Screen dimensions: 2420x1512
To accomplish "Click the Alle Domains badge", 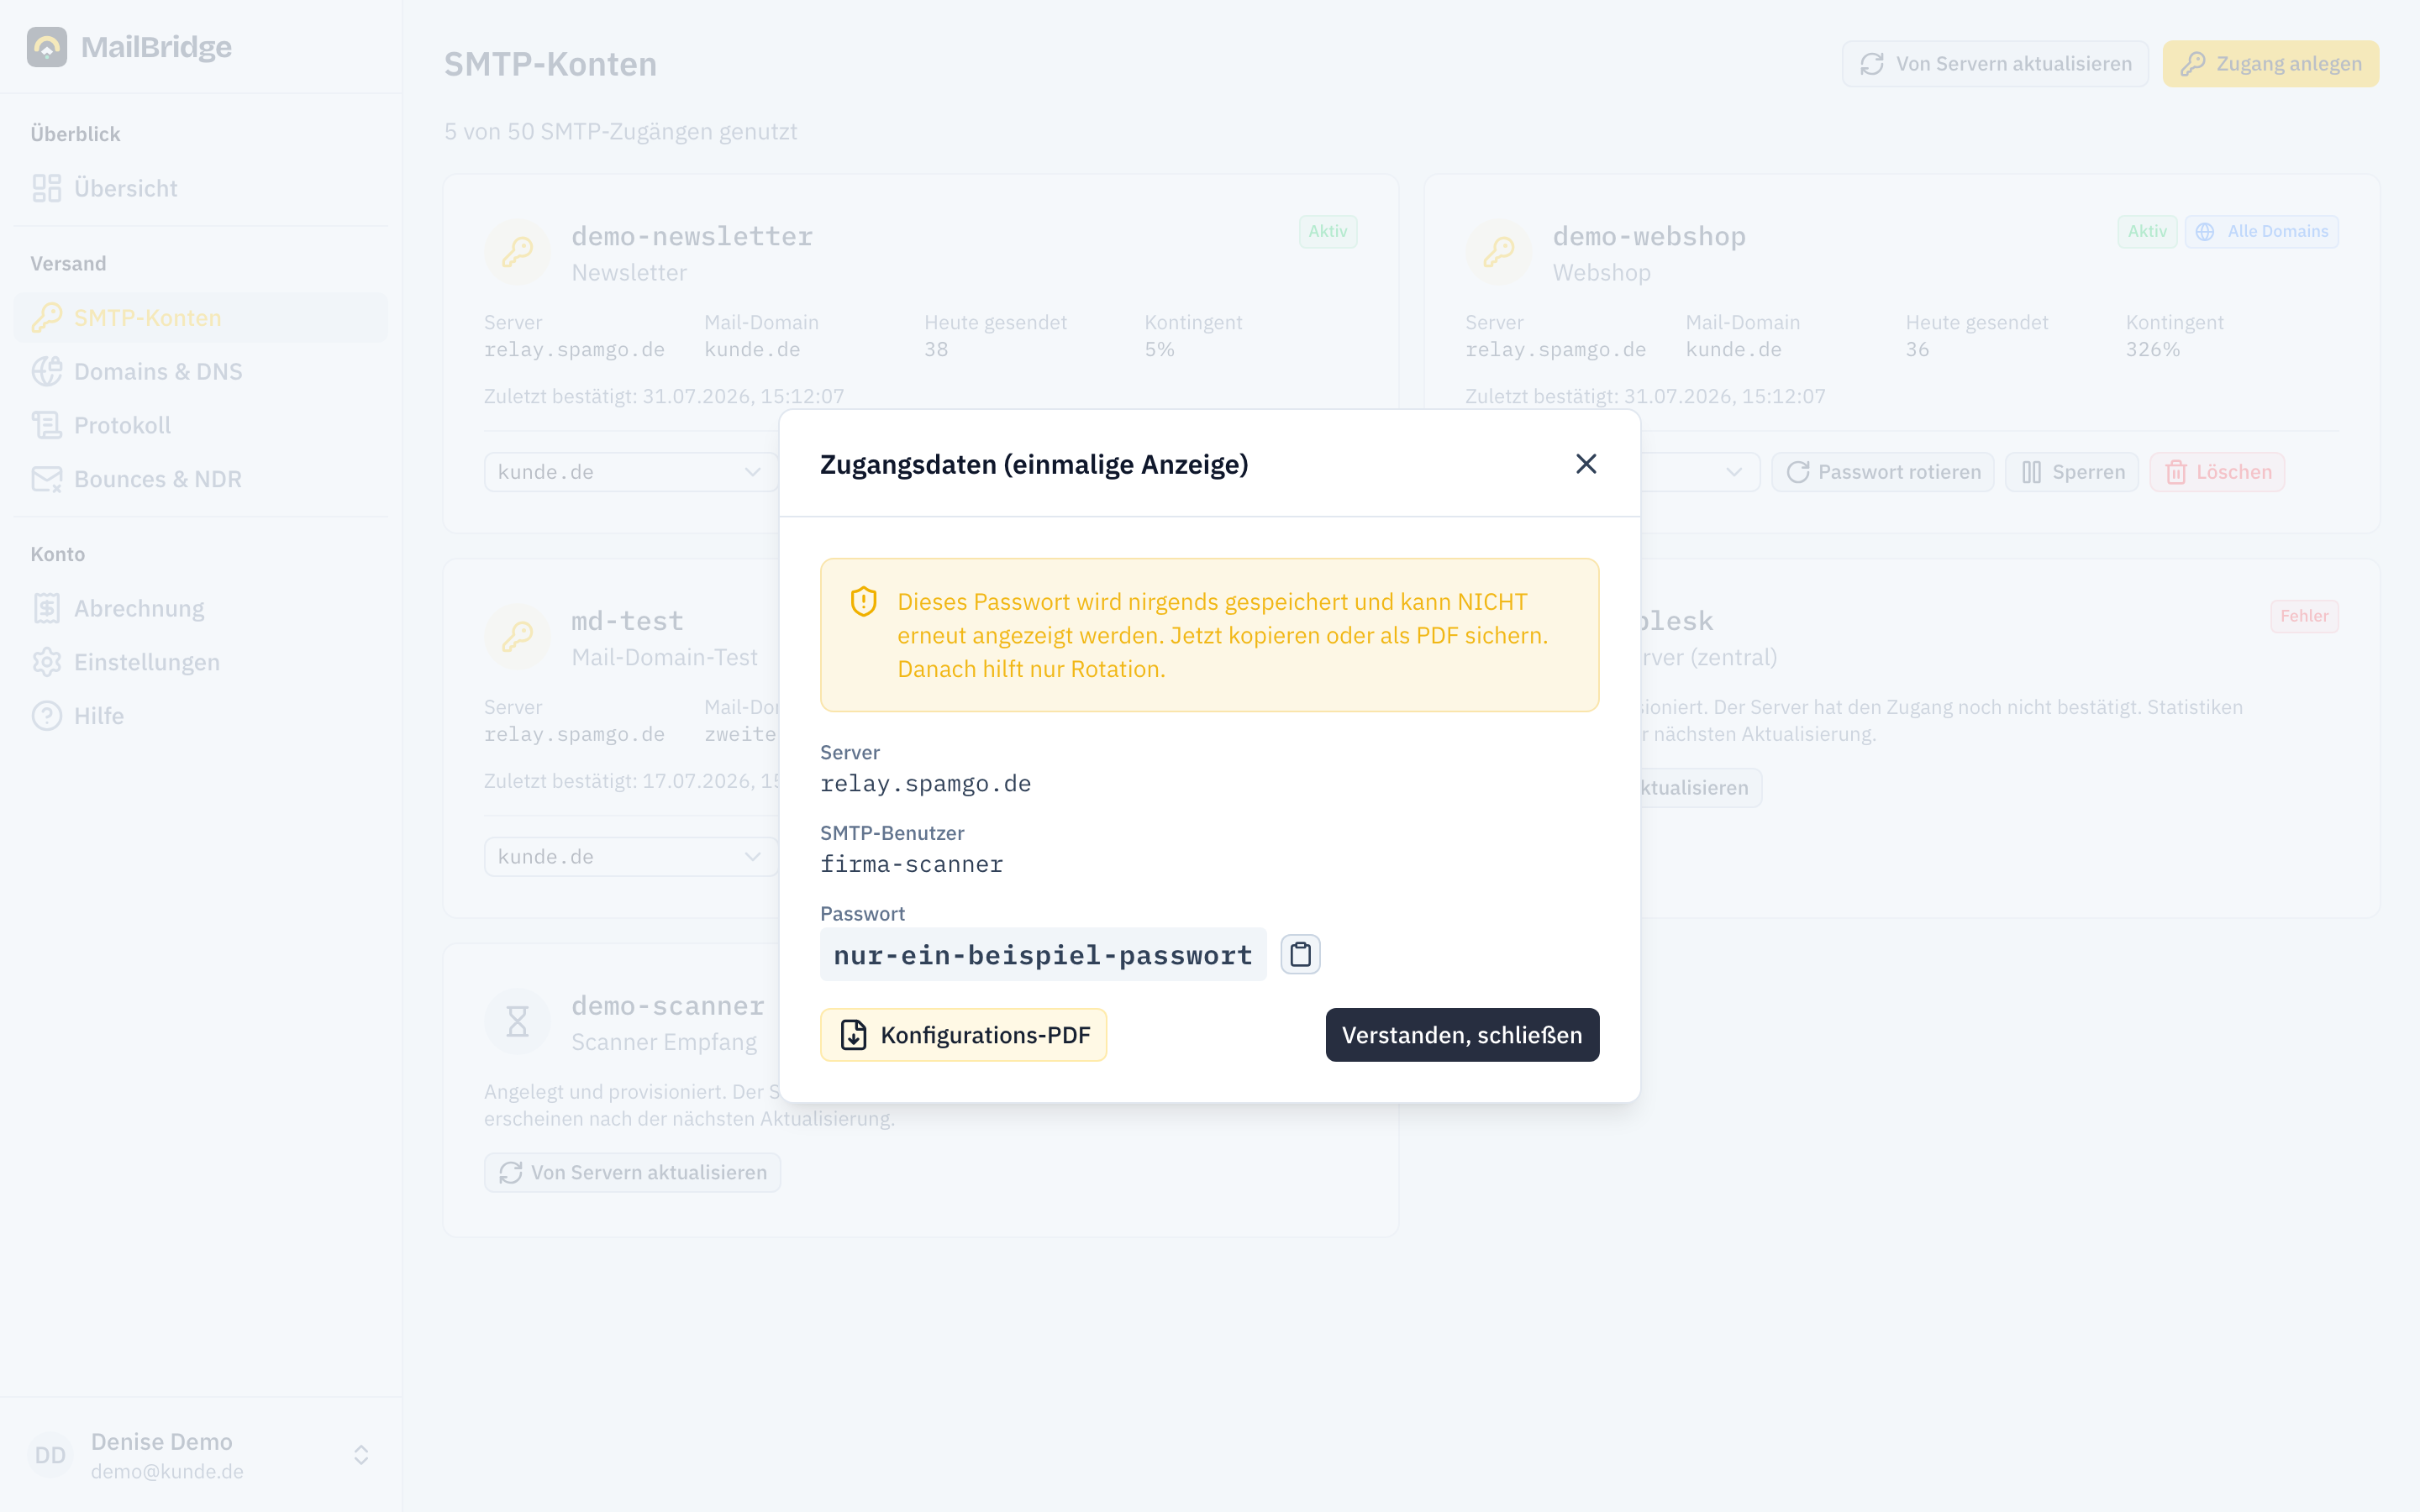I will (x=2261, y=231).
